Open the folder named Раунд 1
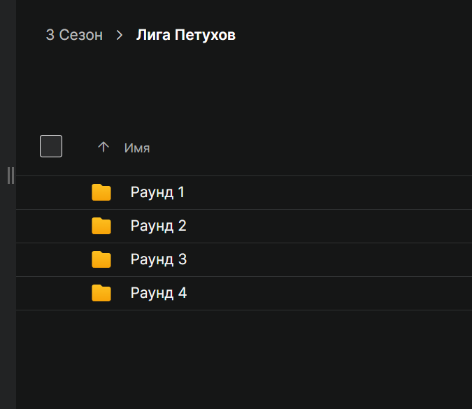Viewport: 472px width, 409px height. pyautogui.click(x=157, y=192)
